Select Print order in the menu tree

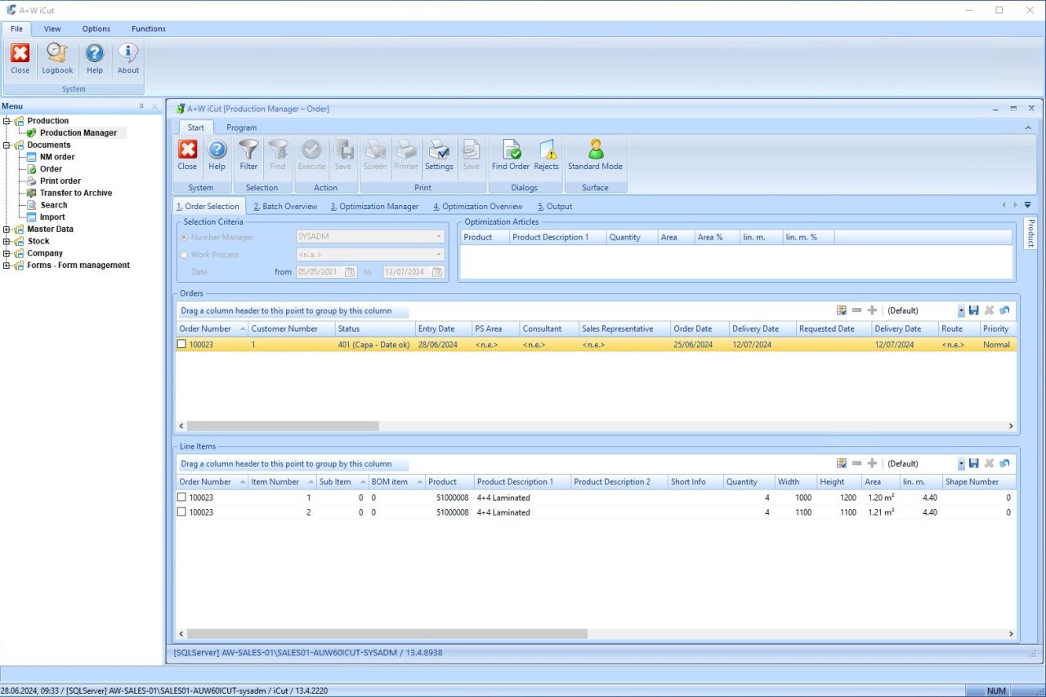click(x=60, y=181)
